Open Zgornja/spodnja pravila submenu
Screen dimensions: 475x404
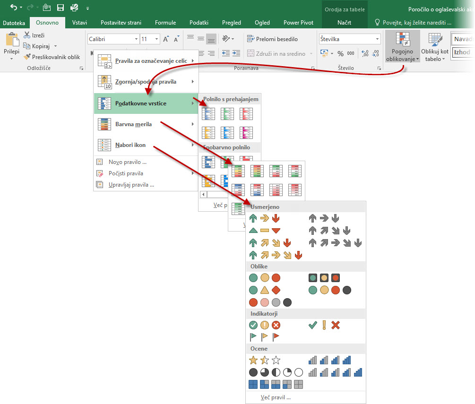coord(146,82)
